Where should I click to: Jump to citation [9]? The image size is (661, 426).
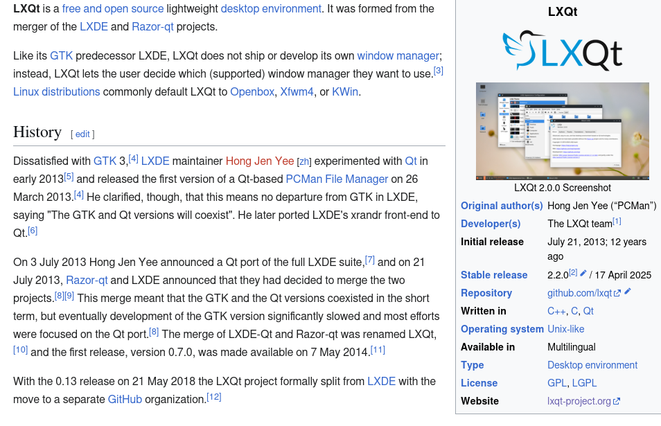[x=69, y=296]
